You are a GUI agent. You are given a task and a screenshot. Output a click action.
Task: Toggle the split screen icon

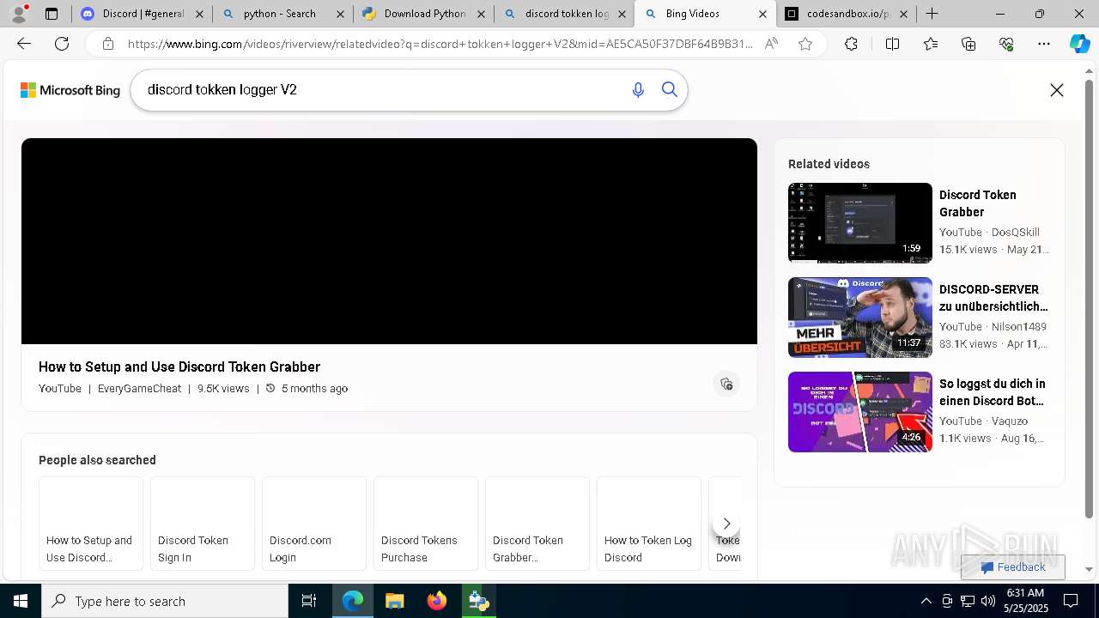coord(892,44)
